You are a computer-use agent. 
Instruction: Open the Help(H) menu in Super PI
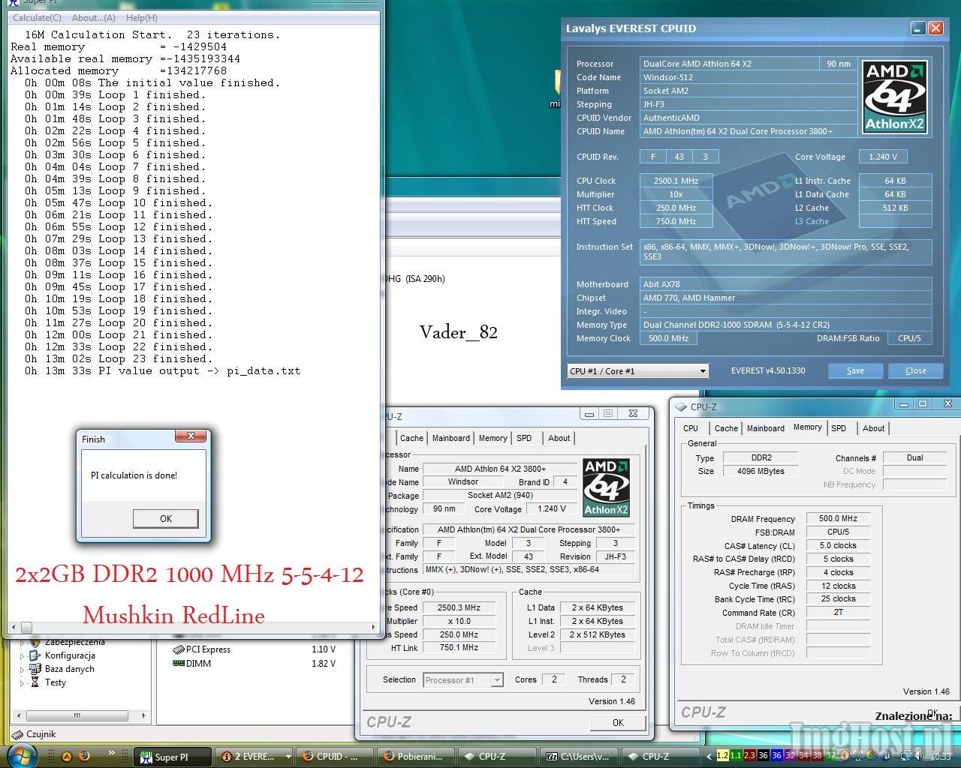(141, 17)
